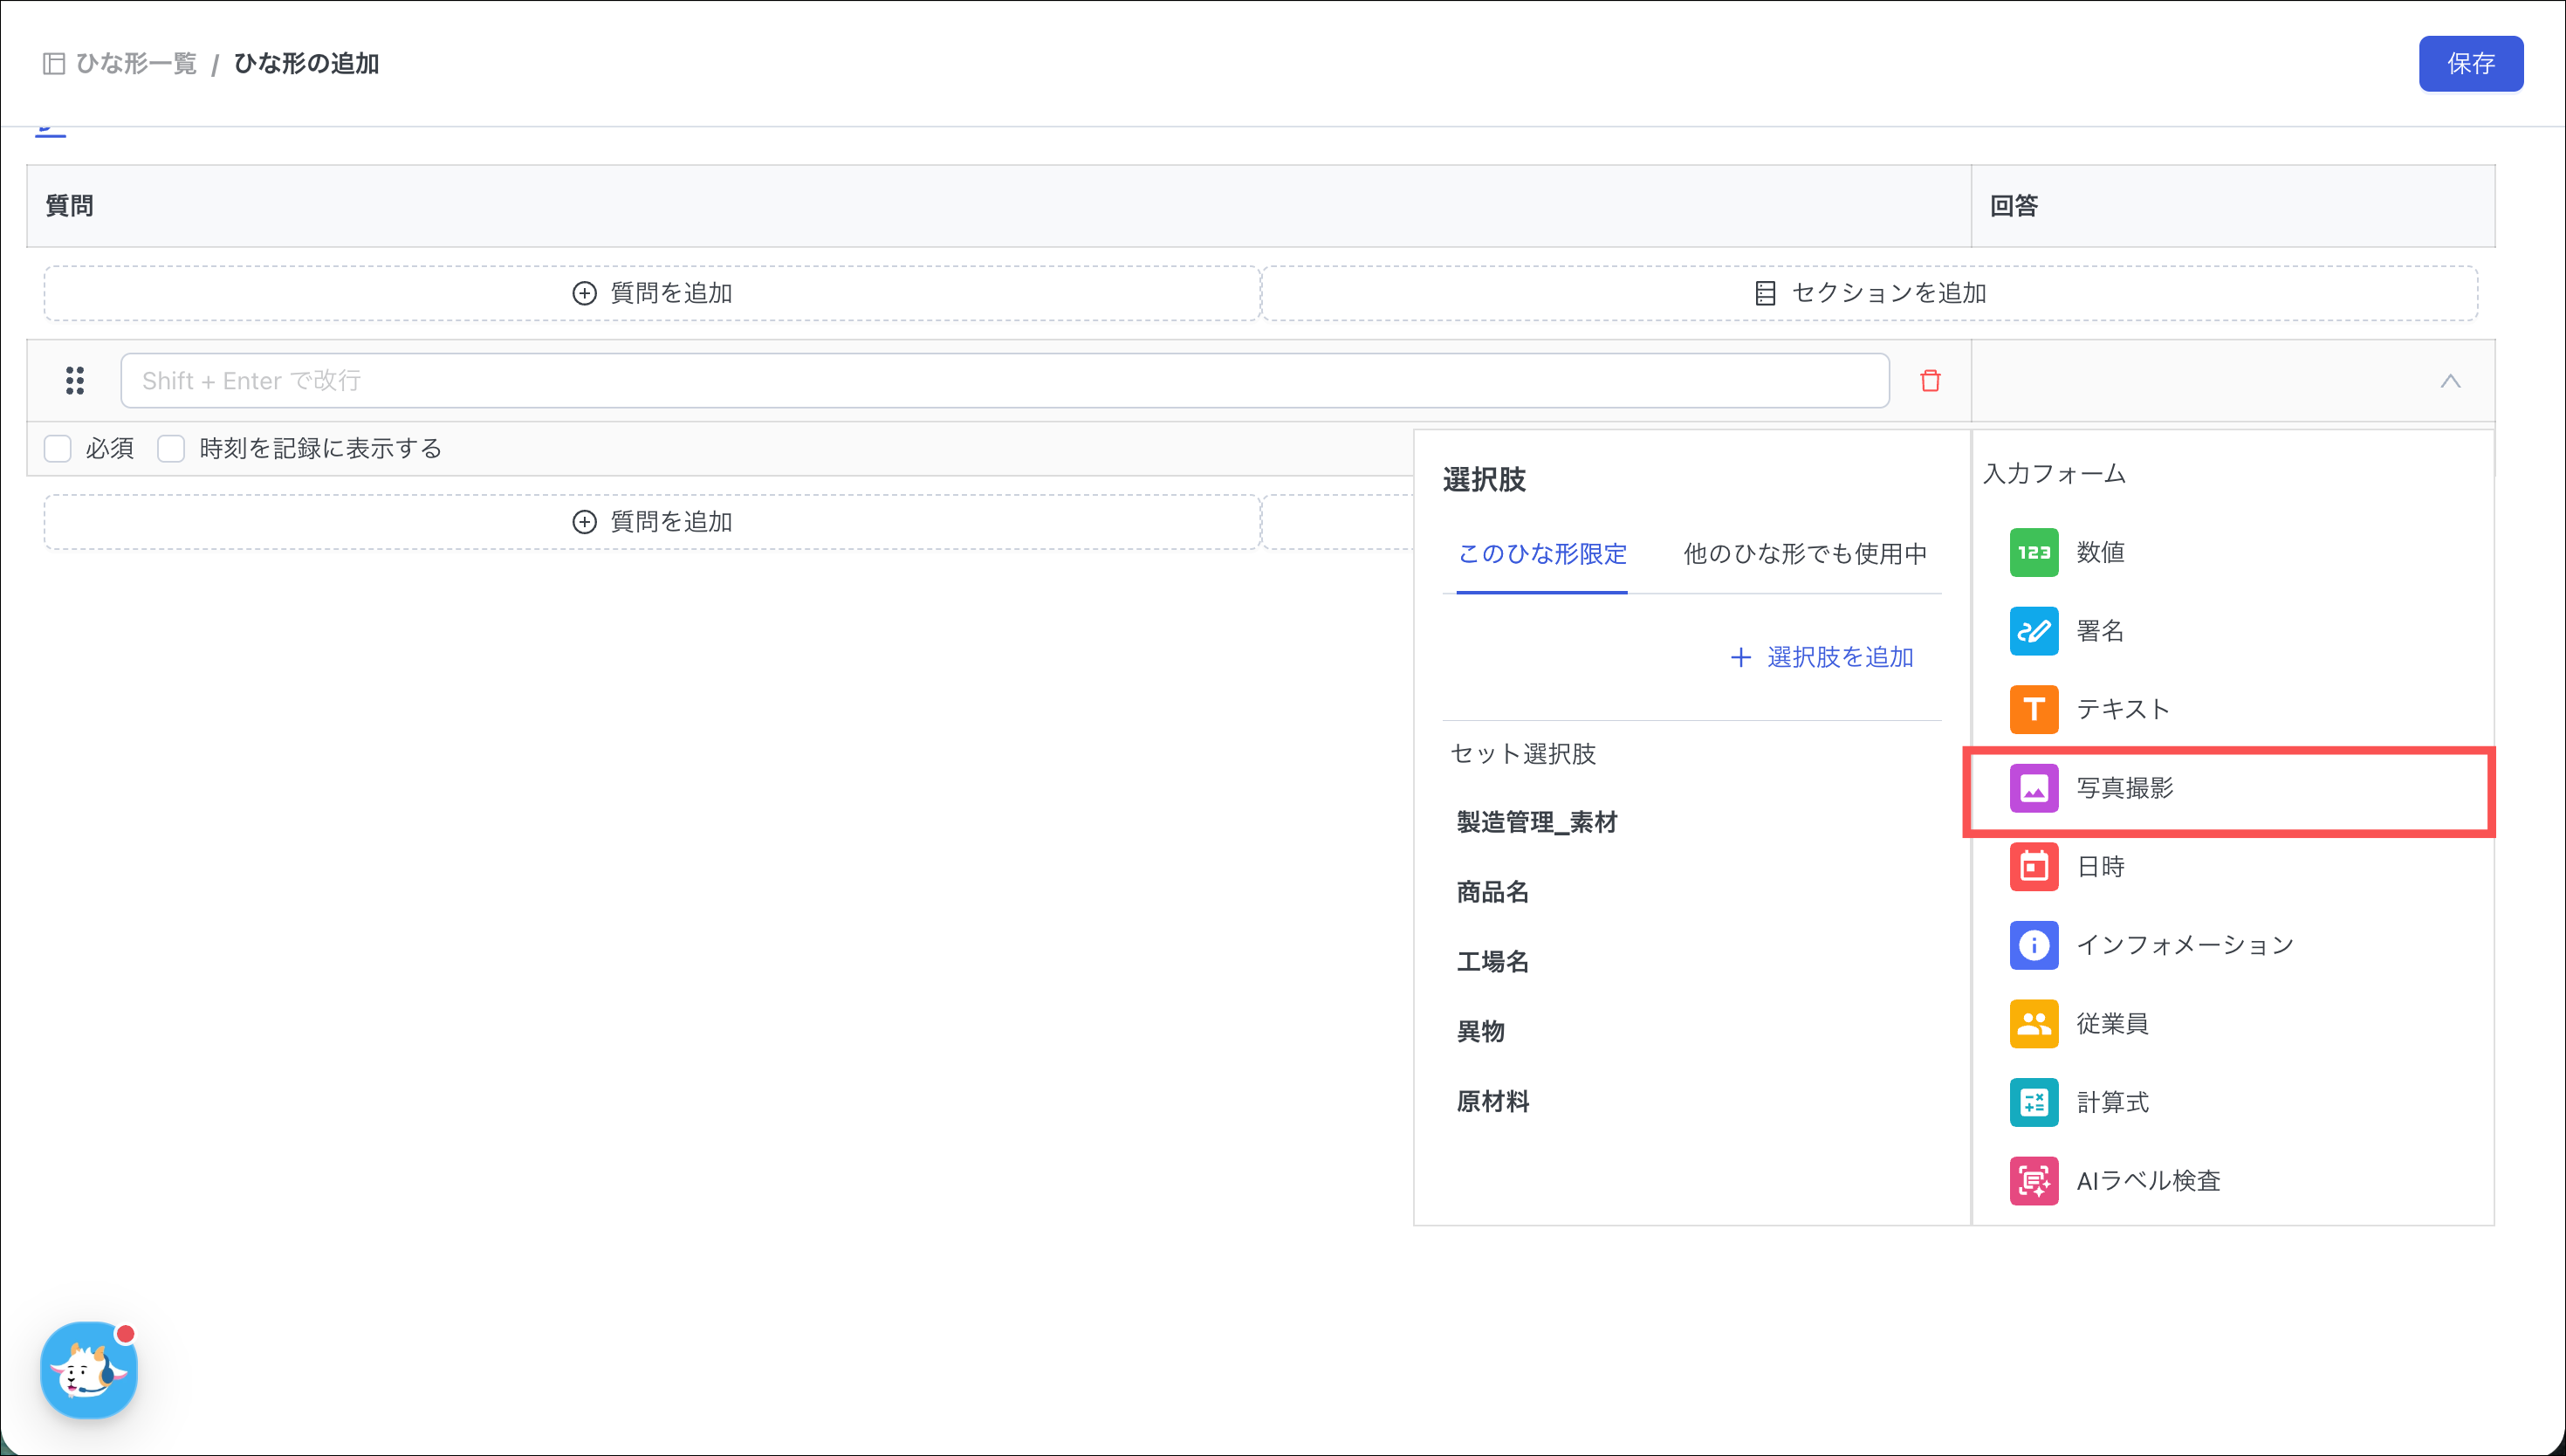Select the インフォメーション info icon
This screenshot has width=2566, height=1456.
pos(2034,945)
